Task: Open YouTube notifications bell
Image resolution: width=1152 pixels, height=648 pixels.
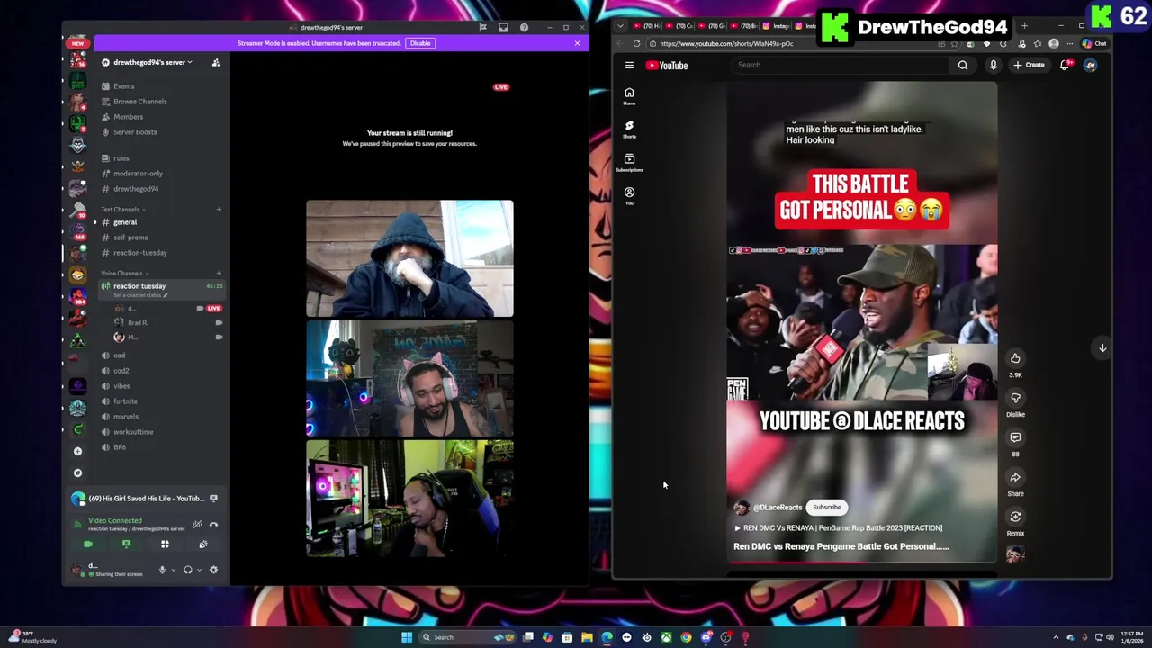Action: click(x=1066, y=65)
